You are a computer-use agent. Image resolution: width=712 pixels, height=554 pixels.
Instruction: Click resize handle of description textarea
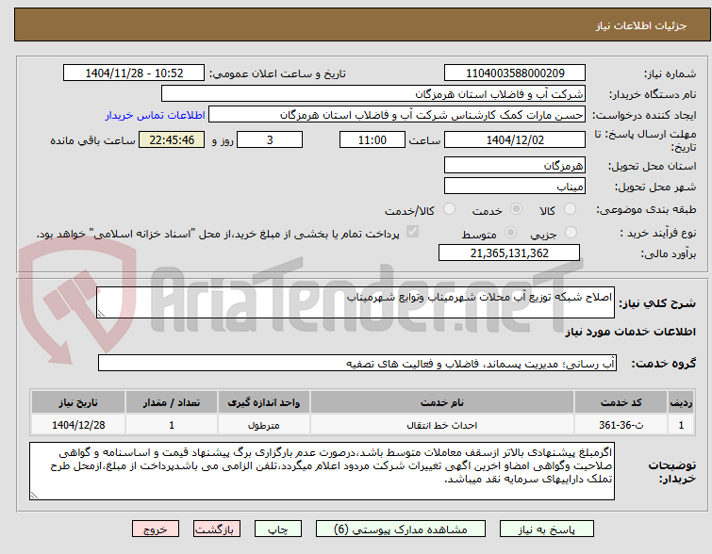pos(101,314)
